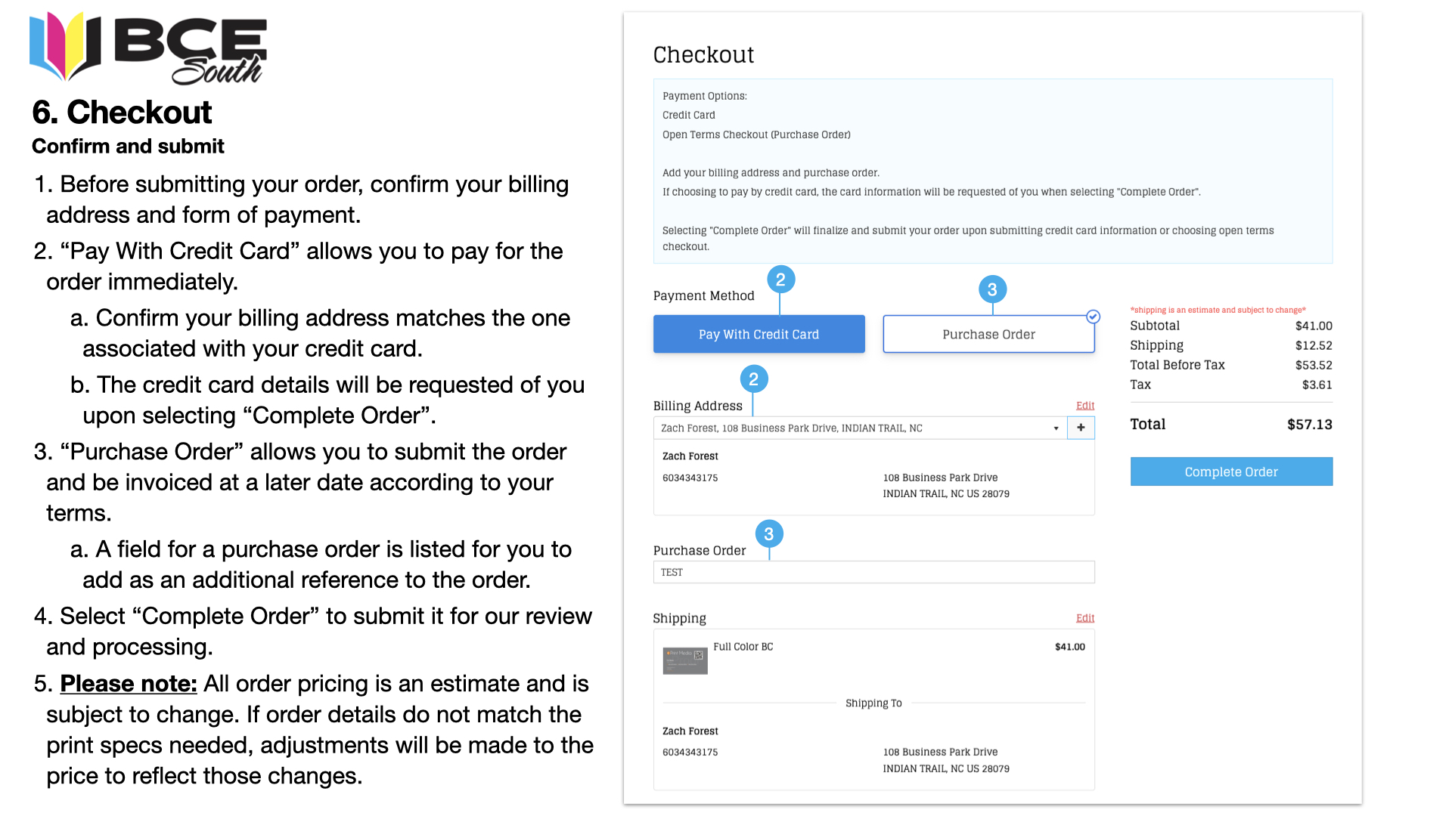Click the checkmark badge on Purchase Order
This screenshot has height=816, width=1452.
coord(1093,317)
